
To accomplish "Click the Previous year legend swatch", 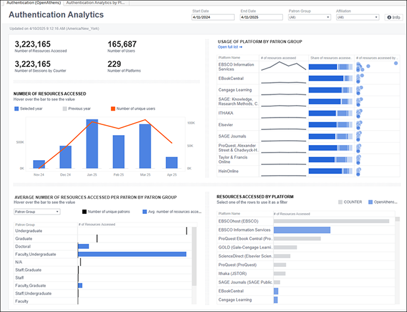I will tap(65, 109).
